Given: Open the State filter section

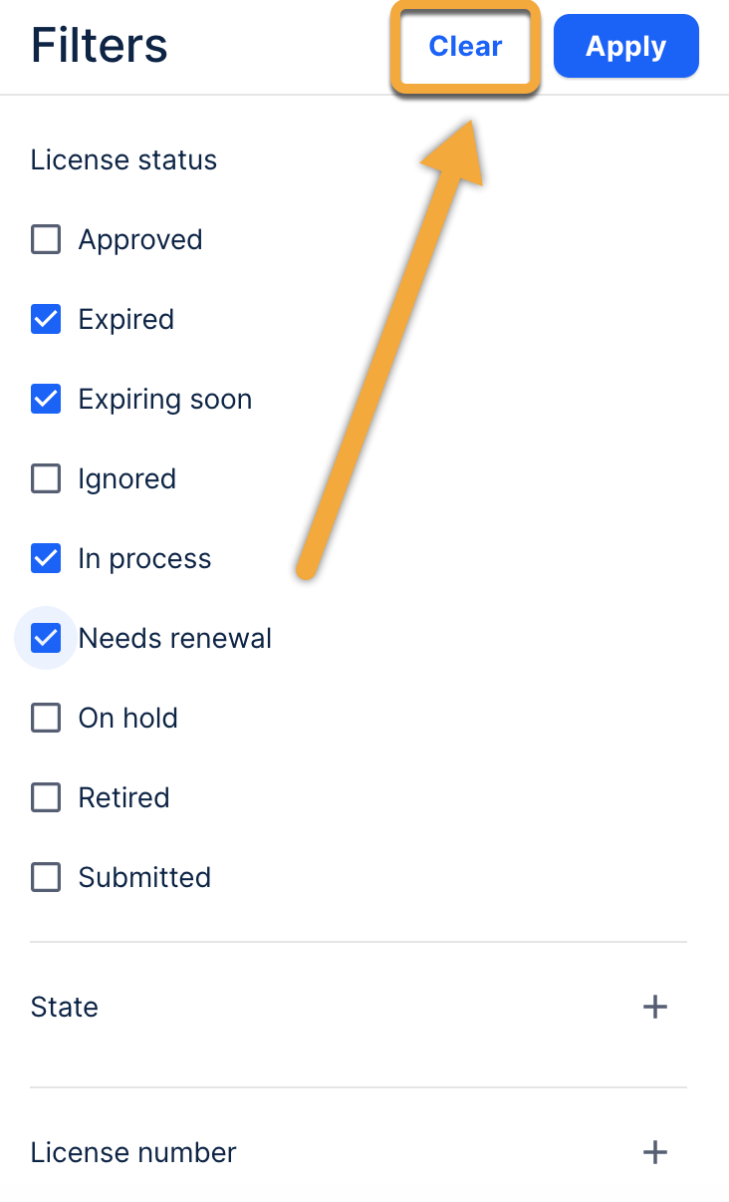Looking at the screenshot, I should (65, 1008).
